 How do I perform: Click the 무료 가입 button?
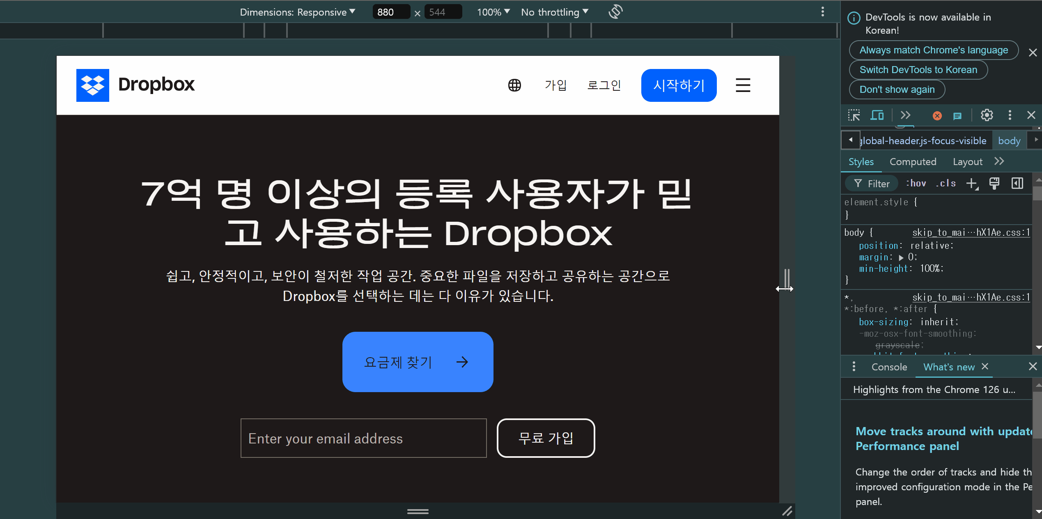(546, 438)
